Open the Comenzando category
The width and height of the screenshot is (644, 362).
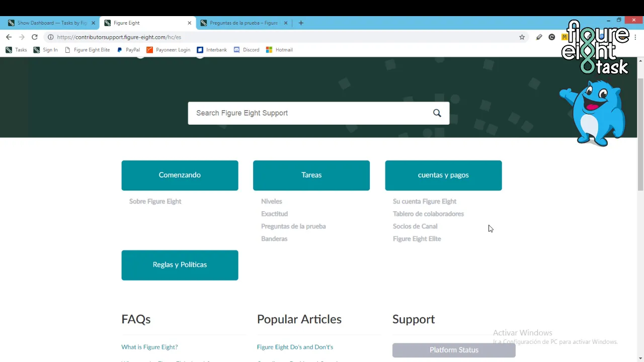180,175
